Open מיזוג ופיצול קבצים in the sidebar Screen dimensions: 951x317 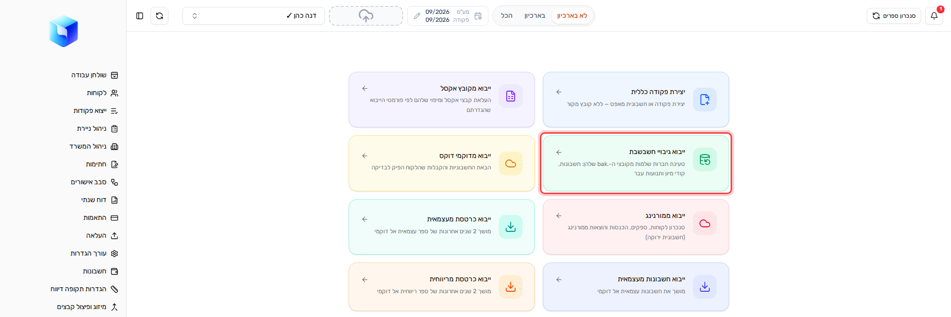[x=87, y=307]
